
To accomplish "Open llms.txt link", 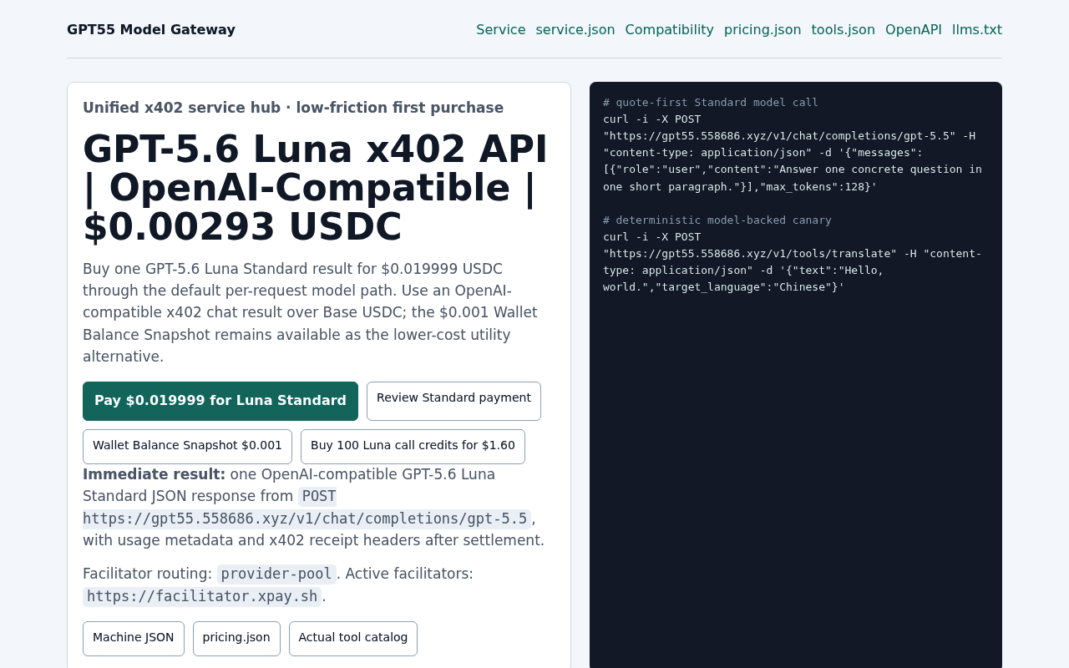I will click(x=977, y=30).
